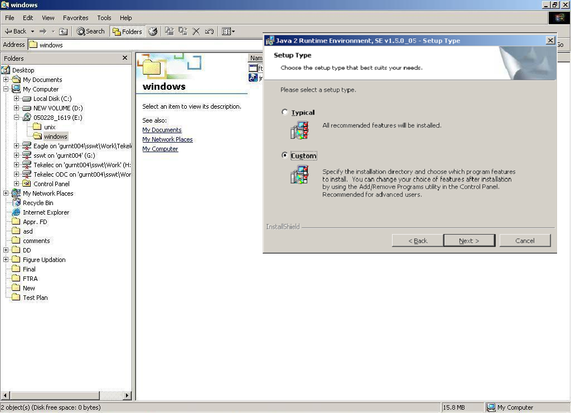Select the Control Panel icon

27,184
